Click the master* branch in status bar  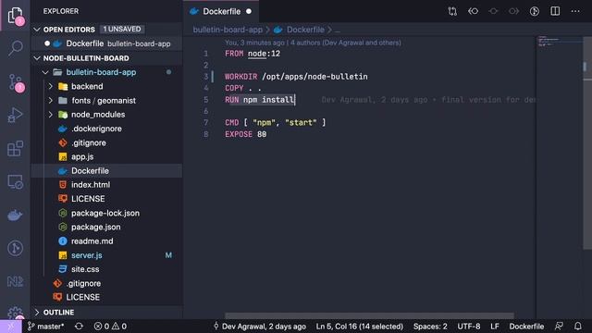[x=45, y=327]
